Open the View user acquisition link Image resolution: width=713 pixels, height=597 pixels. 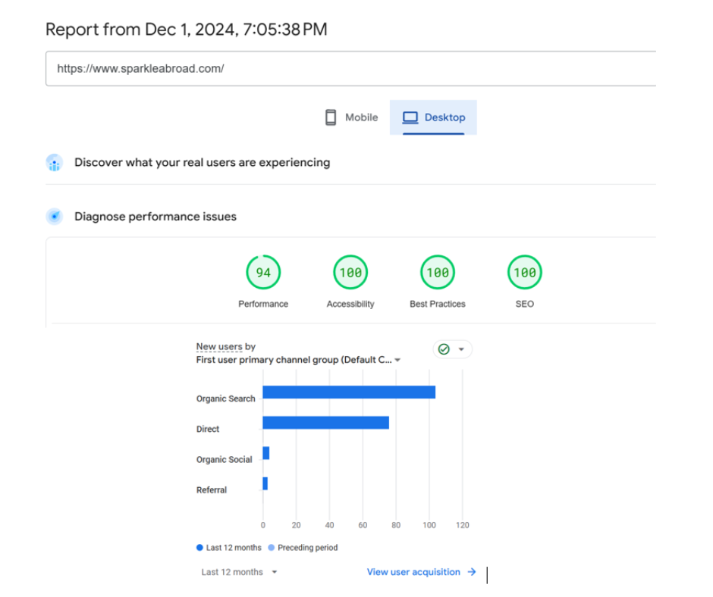tap(413, 572)
